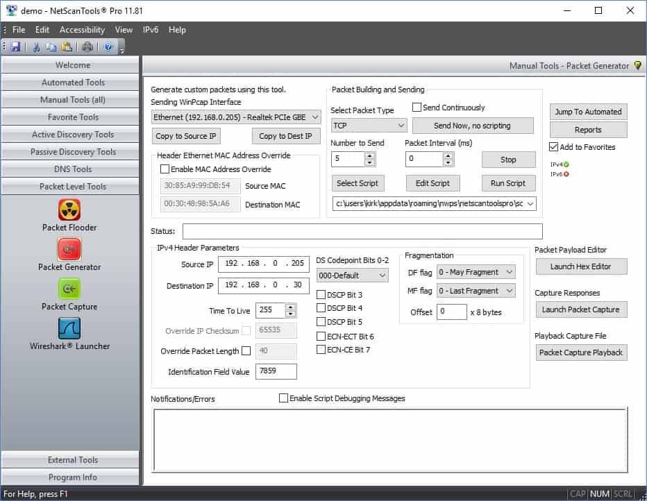Enable the Send Continuously checkbox
This screenshot has height=501, width=647.
pos(417,108)
